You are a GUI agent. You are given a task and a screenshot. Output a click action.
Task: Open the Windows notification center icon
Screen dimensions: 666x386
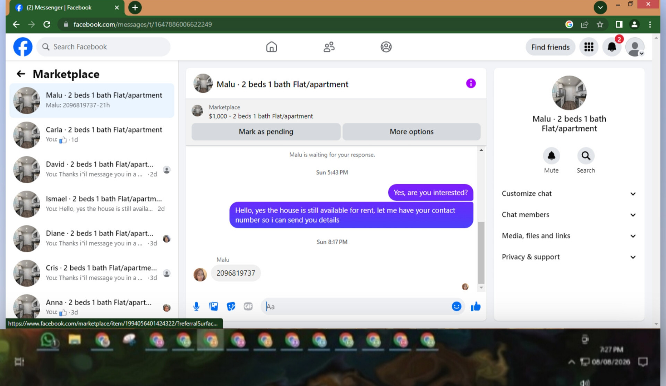coord(643,362)
